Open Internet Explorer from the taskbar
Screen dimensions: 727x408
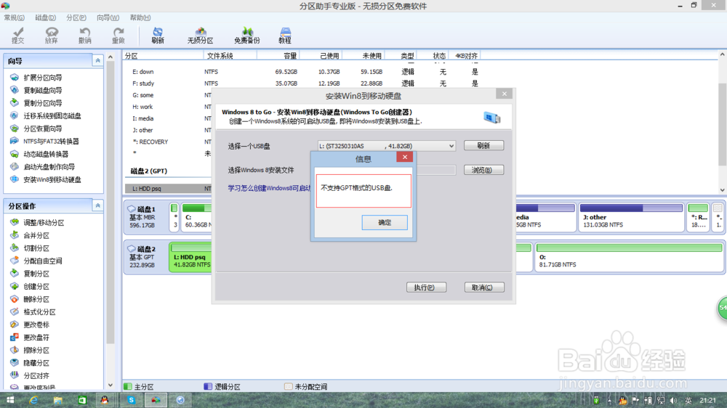[x=33, y=400]
